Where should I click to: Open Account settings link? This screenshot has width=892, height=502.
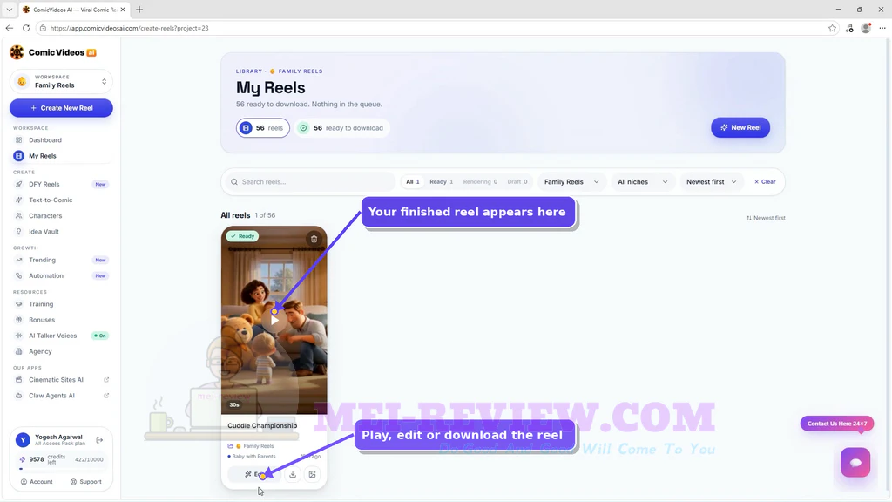pyautogui.click(x=37, y=481)
